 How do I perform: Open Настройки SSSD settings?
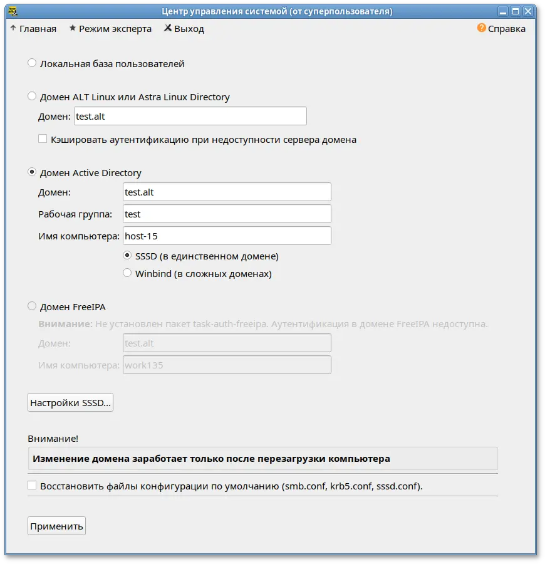click(x=71, y=403)
